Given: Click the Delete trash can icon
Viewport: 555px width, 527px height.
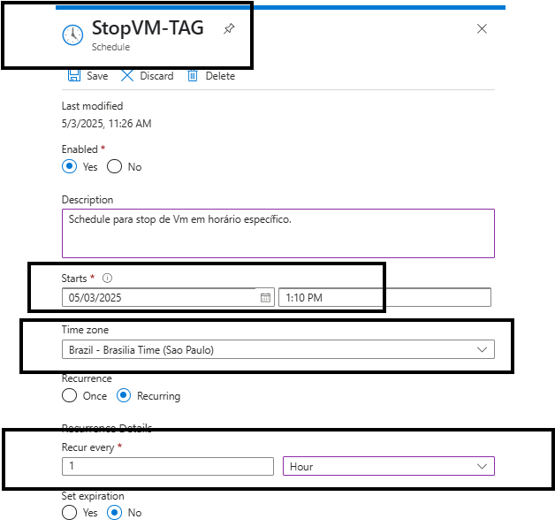Looking at the screenshot, I should 193,76.
